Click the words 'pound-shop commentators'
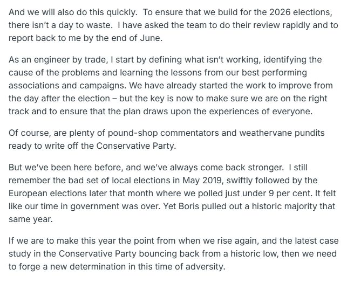This screenshot has height=283, width=354. point(163,133)
